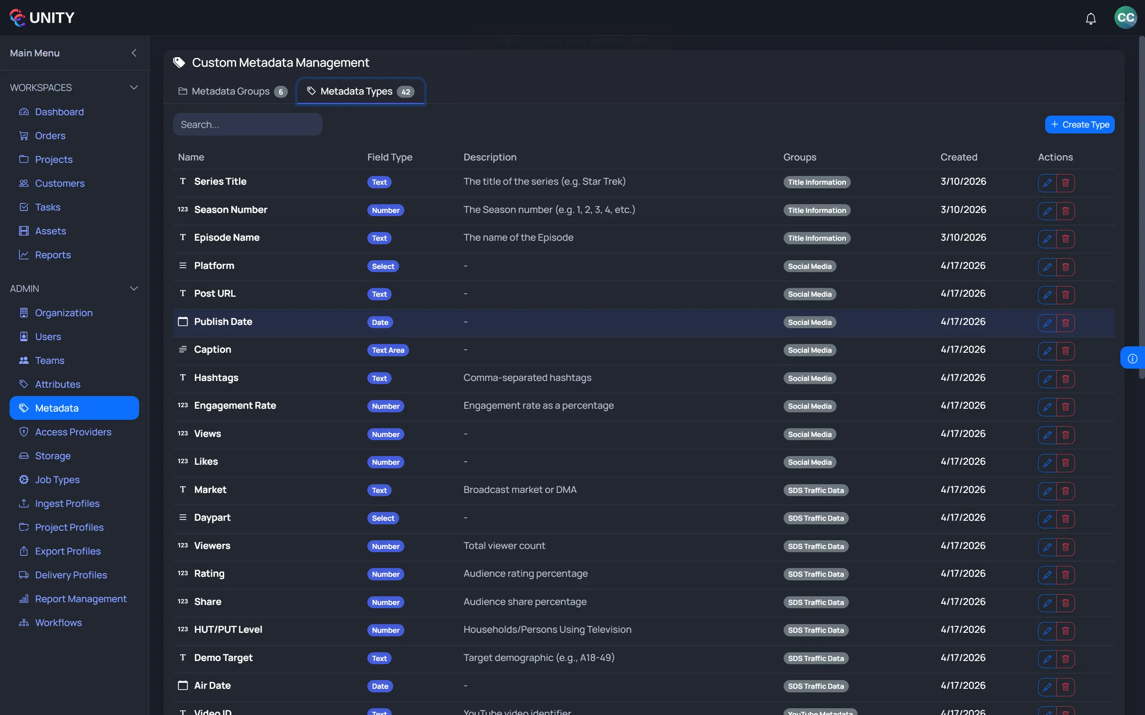The width and height of the screenshot is (1145, 715).
Task: Select Workflows in the sidebar
Action: (x=59, y=622)
